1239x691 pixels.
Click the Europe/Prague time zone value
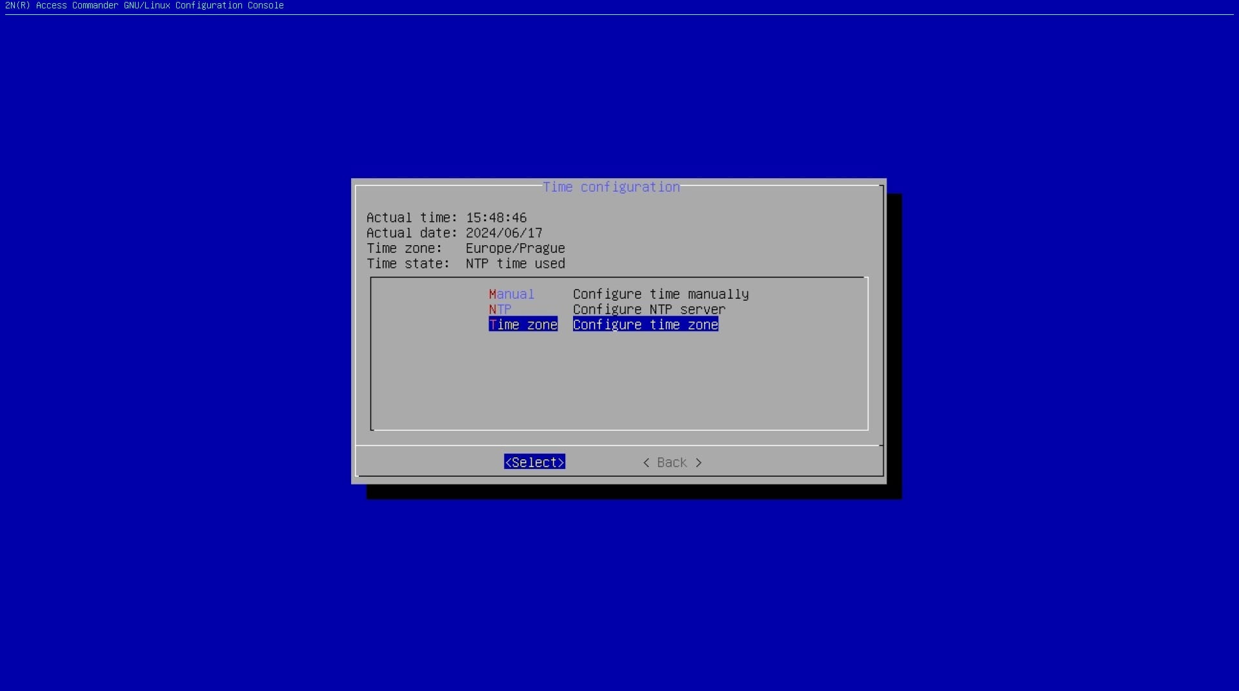515,248
